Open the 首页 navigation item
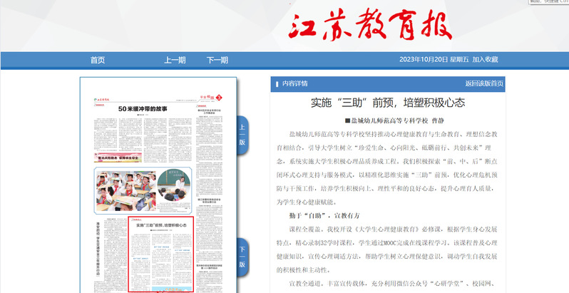This screenshot has height=293, width=569. tap(98, 60)
